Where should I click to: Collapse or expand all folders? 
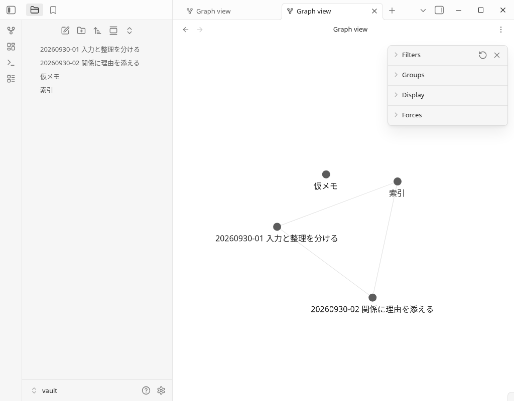click(130, 31)
